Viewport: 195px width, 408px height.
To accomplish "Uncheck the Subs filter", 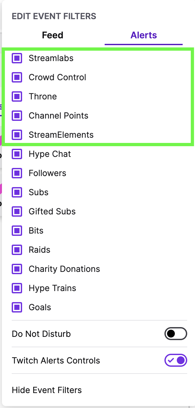I will 17,192.
